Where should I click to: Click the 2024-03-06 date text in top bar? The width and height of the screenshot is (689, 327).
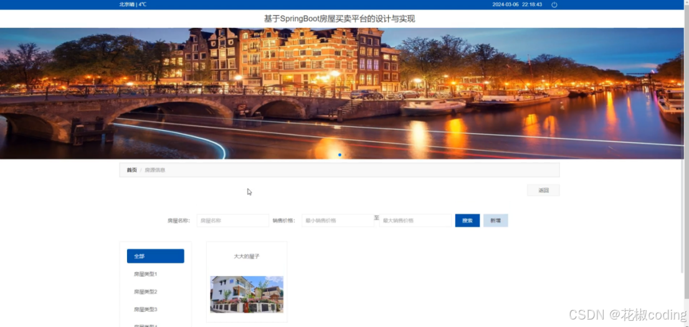pyautogui.click(x=505, y=4)
